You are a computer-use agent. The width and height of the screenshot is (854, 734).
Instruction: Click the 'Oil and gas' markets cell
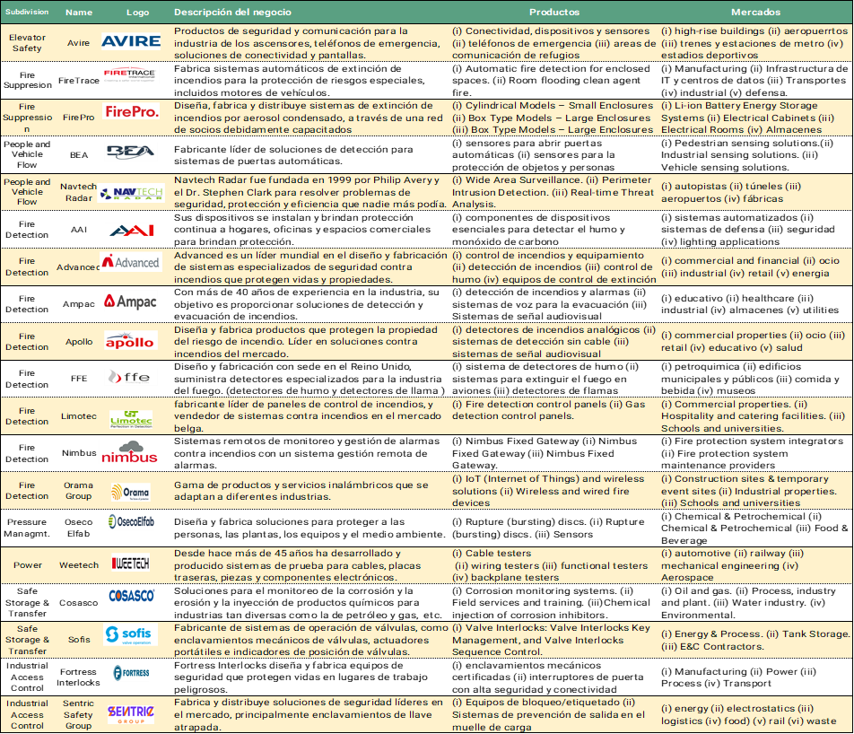tap(748, 603)
